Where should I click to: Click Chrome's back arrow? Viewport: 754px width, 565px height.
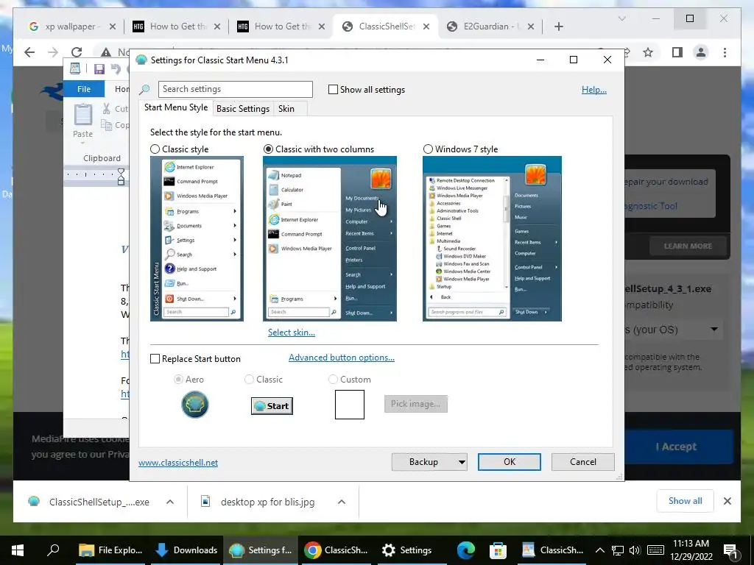(29, 52)
